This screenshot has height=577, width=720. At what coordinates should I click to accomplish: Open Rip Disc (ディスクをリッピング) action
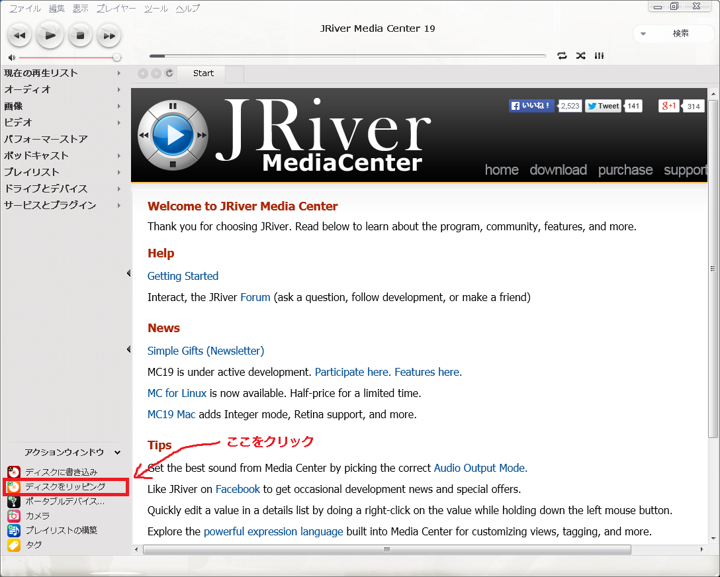click(x=65, y=486)
